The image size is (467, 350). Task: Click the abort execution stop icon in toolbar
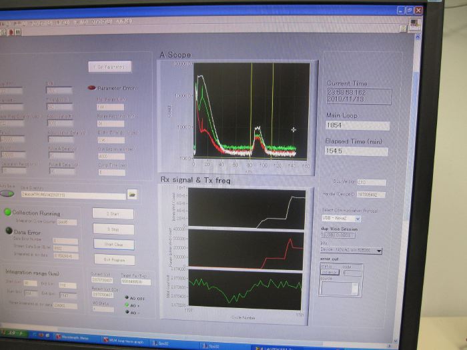tap(11, 31)
